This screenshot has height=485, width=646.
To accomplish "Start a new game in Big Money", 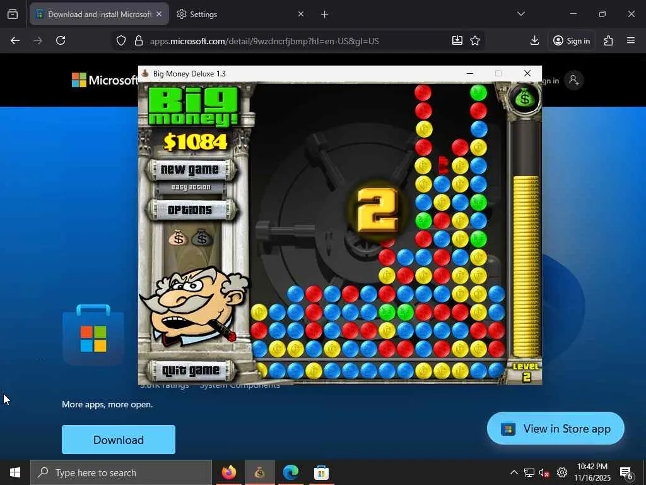I will [x=190, y=169].
